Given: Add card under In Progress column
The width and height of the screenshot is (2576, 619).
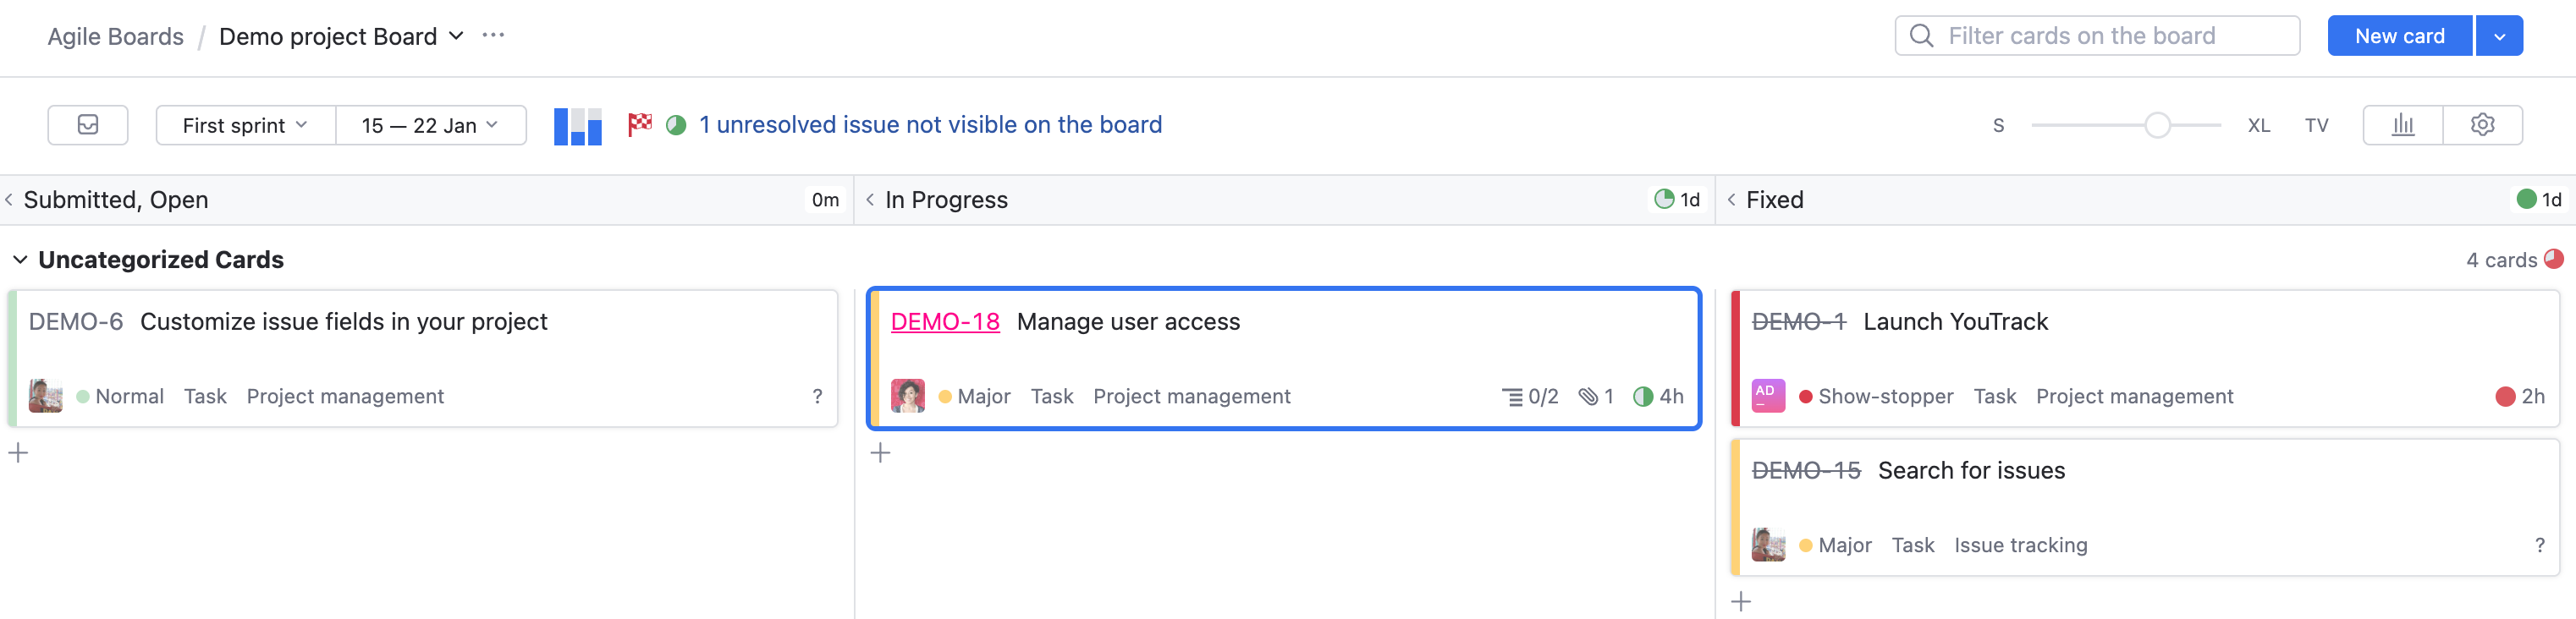Looking at the screenshot, I should (880, 453).
